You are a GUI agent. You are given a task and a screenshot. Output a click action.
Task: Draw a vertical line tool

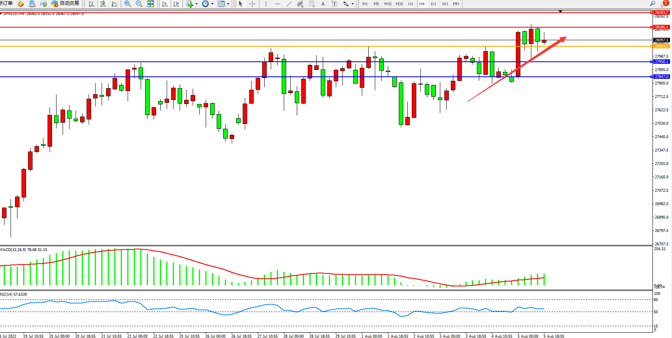[x=266, y=4]
